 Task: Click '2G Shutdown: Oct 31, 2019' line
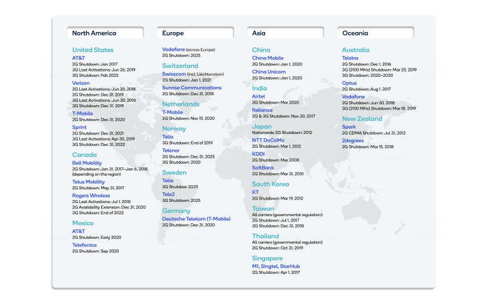[x=278, y=248]
